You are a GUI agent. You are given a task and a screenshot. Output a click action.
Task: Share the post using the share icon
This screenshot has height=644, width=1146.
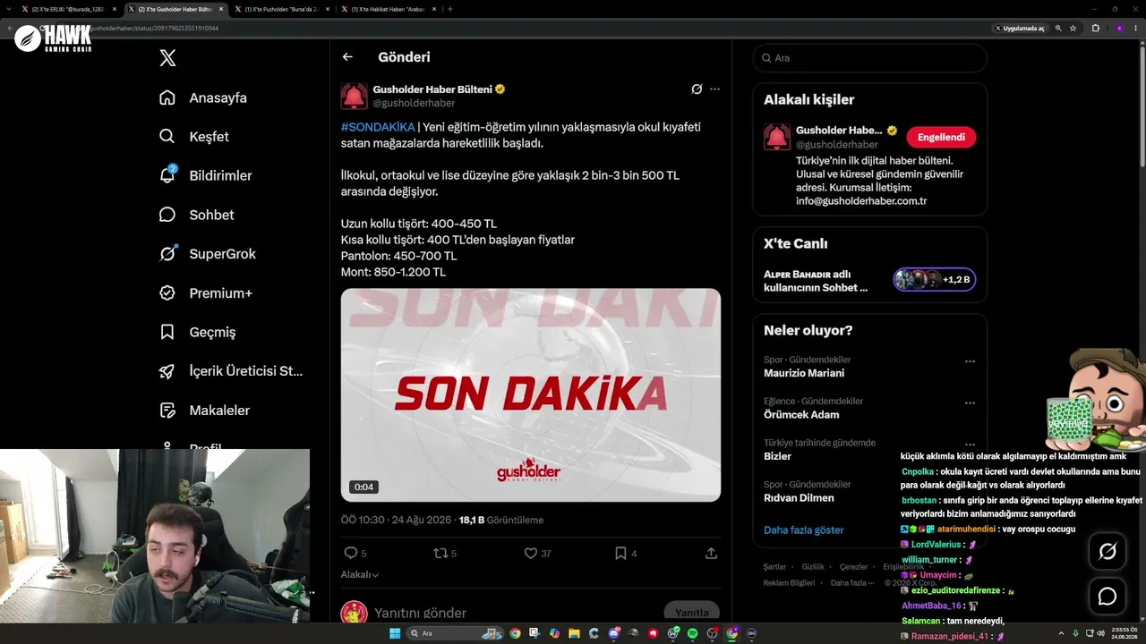coord(711,554)
